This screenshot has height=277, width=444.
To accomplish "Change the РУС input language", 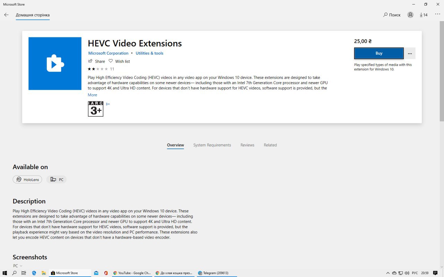I will coord(415,273).
